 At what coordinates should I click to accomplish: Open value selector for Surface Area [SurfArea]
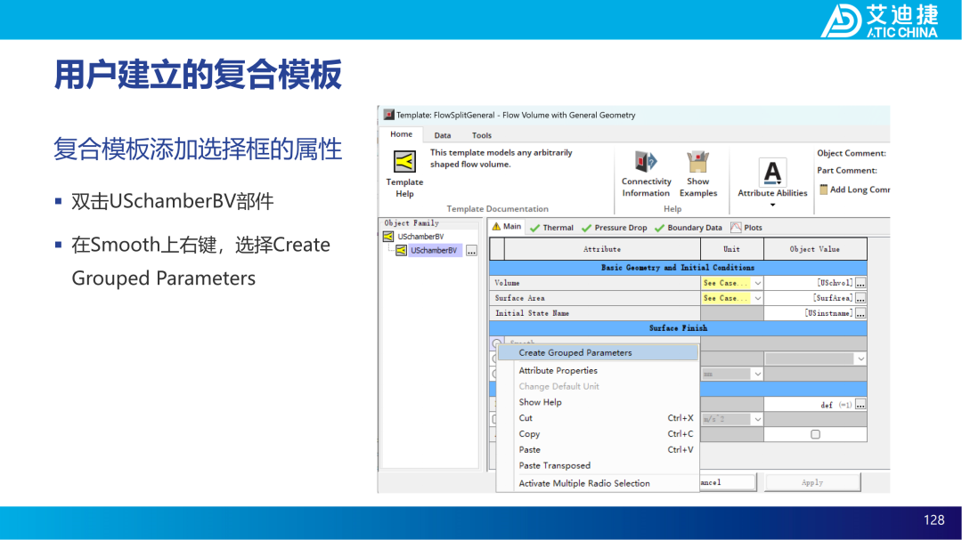[860, 299]
